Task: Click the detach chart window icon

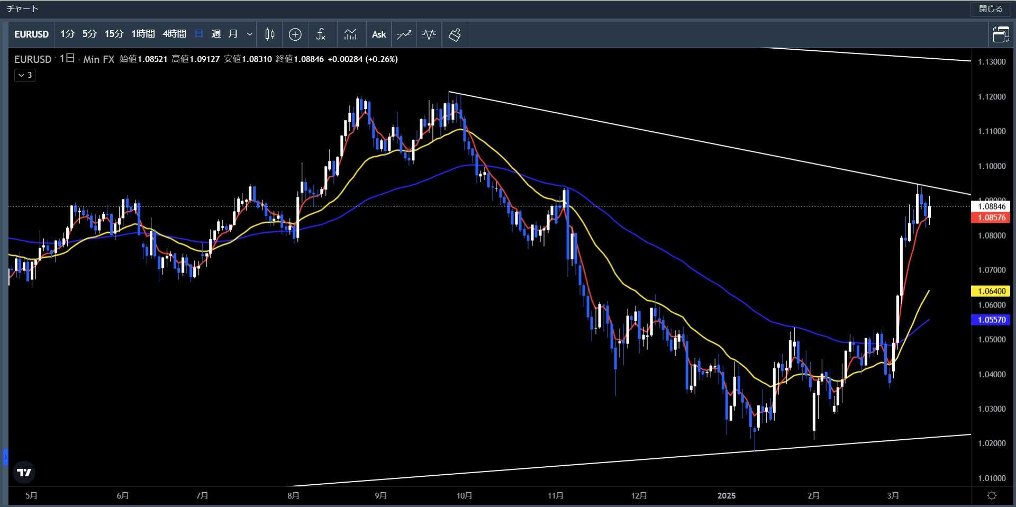Action: click(x=1001, y=34)
